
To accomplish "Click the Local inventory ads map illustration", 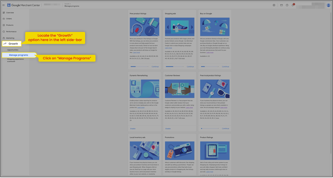I will tap(145, 151).
